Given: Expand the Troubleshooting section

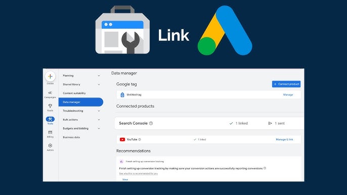Looking at the screenshot, I should (81, 111).
